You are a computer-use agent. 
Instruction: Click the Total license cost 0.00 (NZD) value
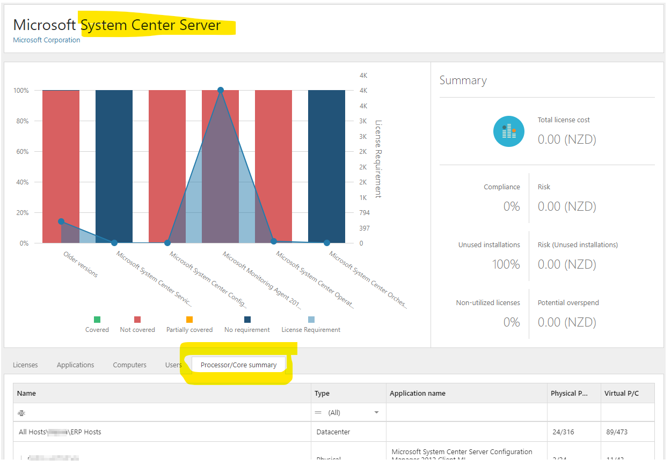(567, 139)
